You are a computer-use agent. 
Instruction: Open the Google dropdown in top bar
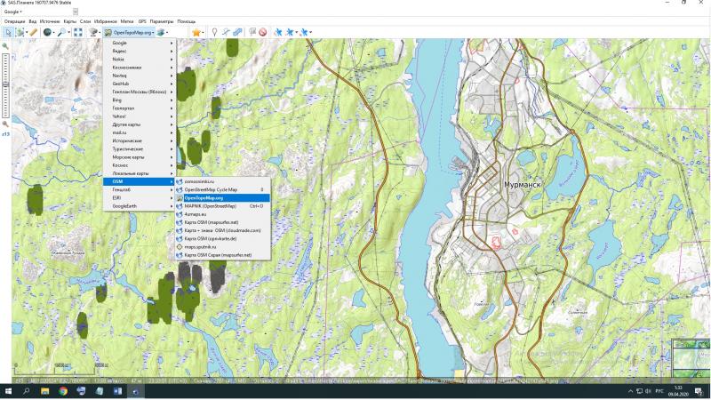pyautogui.click(x=12, y=12)
